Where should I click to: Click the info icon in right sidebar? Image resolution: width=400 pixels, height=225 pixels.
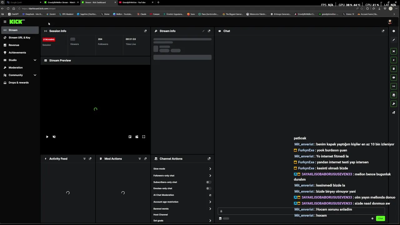(x=394, y=31)
